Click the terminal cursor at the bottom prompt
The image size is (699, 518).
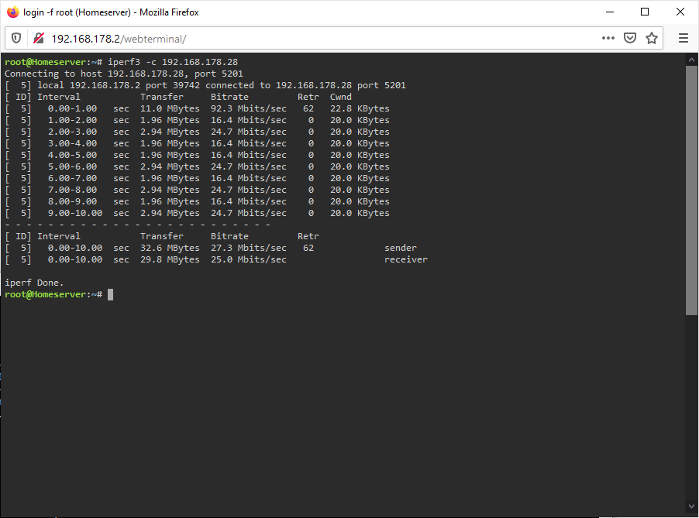coord(111,294)
